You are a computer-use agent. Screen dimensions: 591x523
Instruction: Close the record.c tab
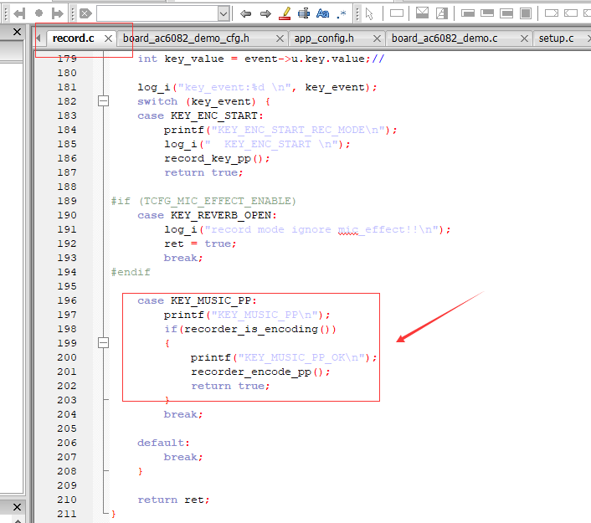click(x=108, y=38)
